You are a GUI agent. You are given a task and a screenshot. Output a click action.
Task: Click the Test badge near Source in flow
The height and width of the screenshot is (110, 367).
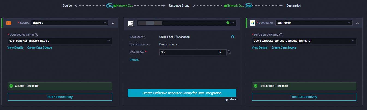pyautogui.click(x=110, y=5)
